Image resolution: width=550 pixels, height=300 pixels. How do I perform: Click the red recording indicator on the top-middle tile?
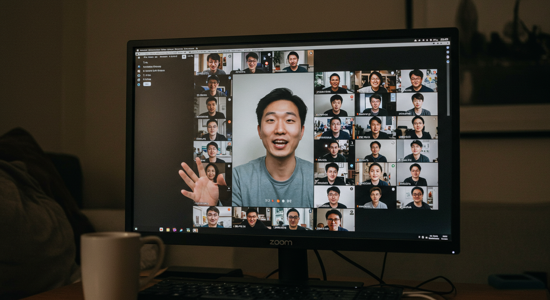pyautogui.click(x=266, y=63)
